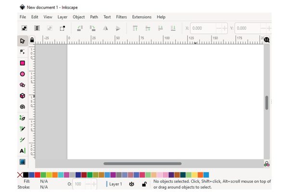289x192 pixels.
Task: Open the Layer 1 selector dropdown
Action: tap(115, 184)
